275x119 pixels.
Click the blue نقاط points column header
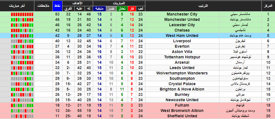[x=58, y=6]
